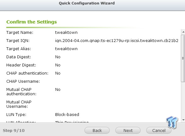Click the Data Digest No value
This screenshot has width=185, height=136.
click(58, 57)
